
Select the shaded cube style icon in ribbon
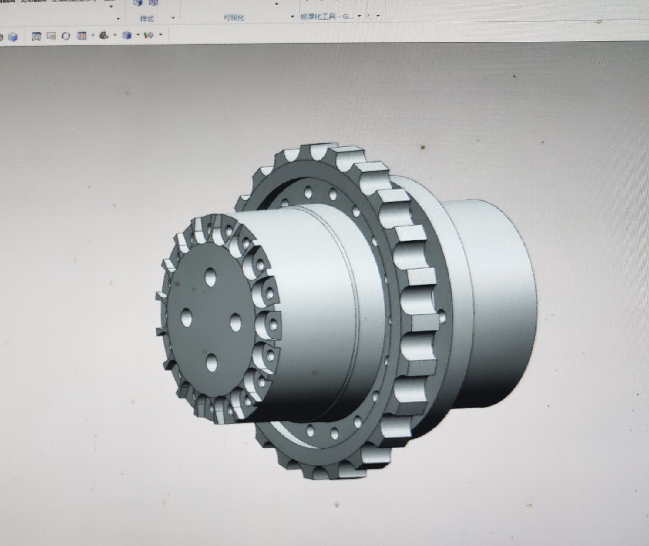tap(138, 3)
